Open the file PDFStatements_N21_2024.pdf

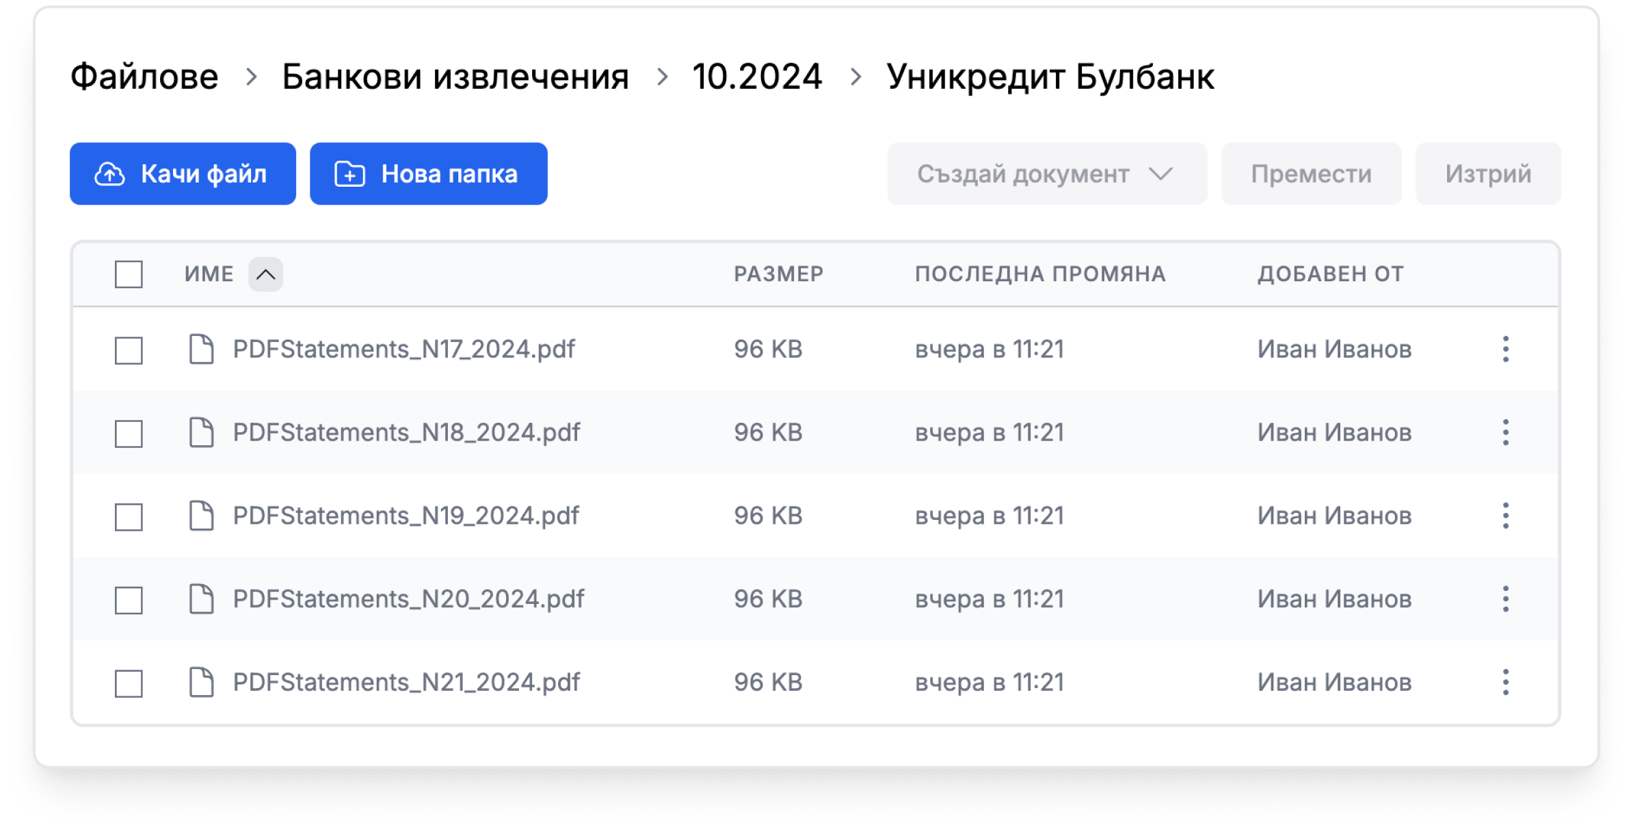[406, 683]
